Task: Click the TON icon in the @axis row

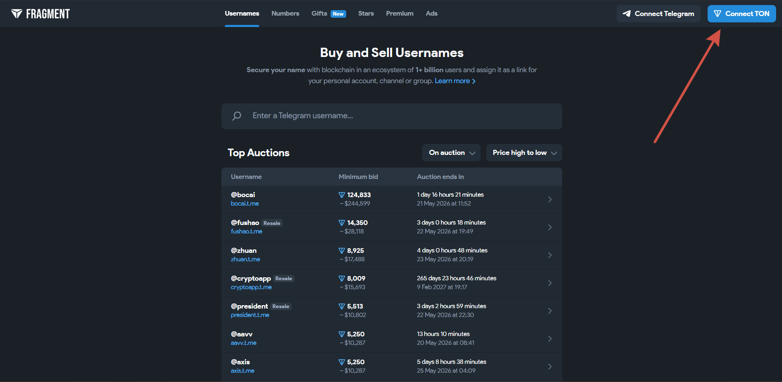Action: click(x=342, y=362)
